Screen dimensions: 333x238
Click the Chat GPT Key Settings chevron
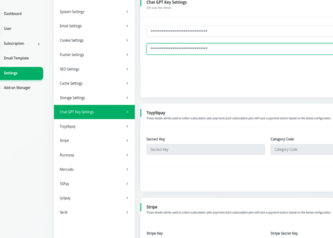(127, 112)
